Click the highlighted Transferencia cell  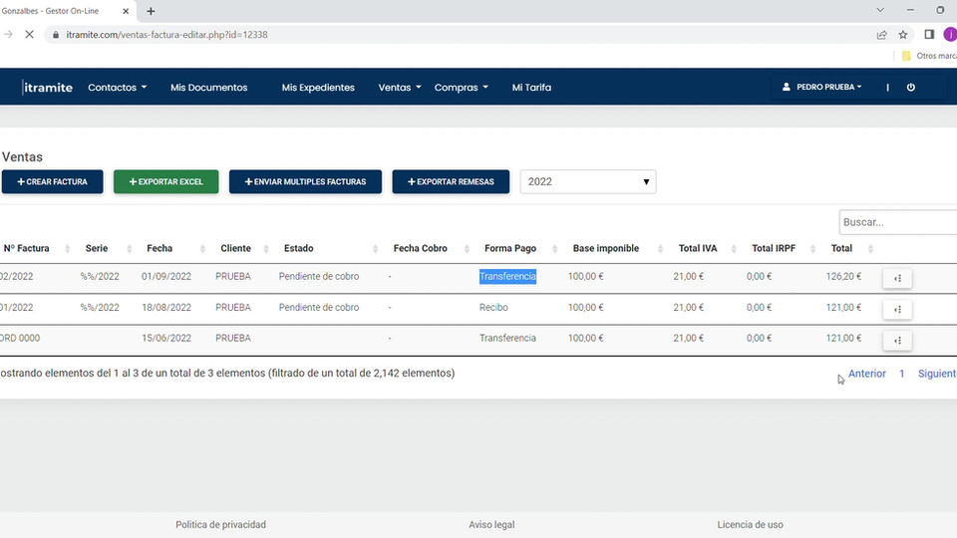pyautogui.click(x=507, y=276)
